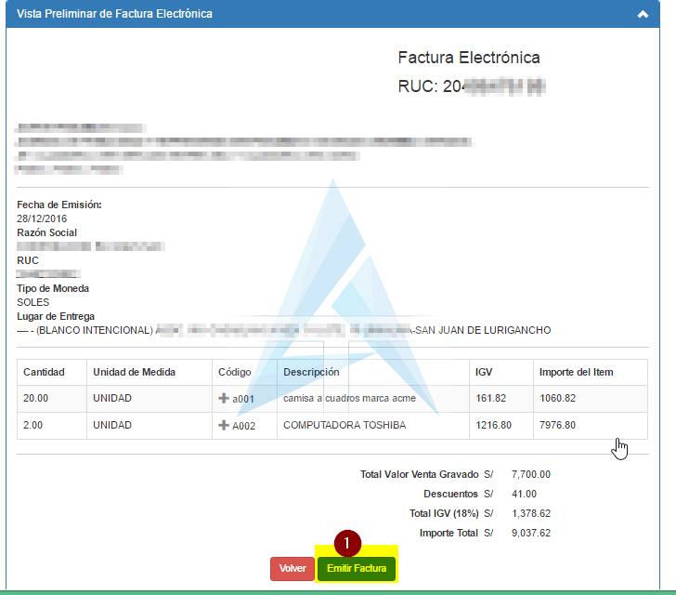Viewport: 676px width, 595px height.
Task: Select the Cantidad column header
Action: pos(44,372)
